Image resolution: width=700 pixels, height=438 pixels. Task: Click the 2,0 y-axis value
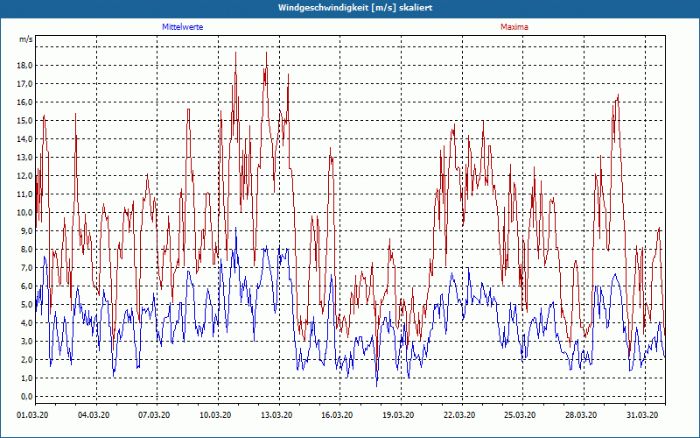[x=27, y=360]
